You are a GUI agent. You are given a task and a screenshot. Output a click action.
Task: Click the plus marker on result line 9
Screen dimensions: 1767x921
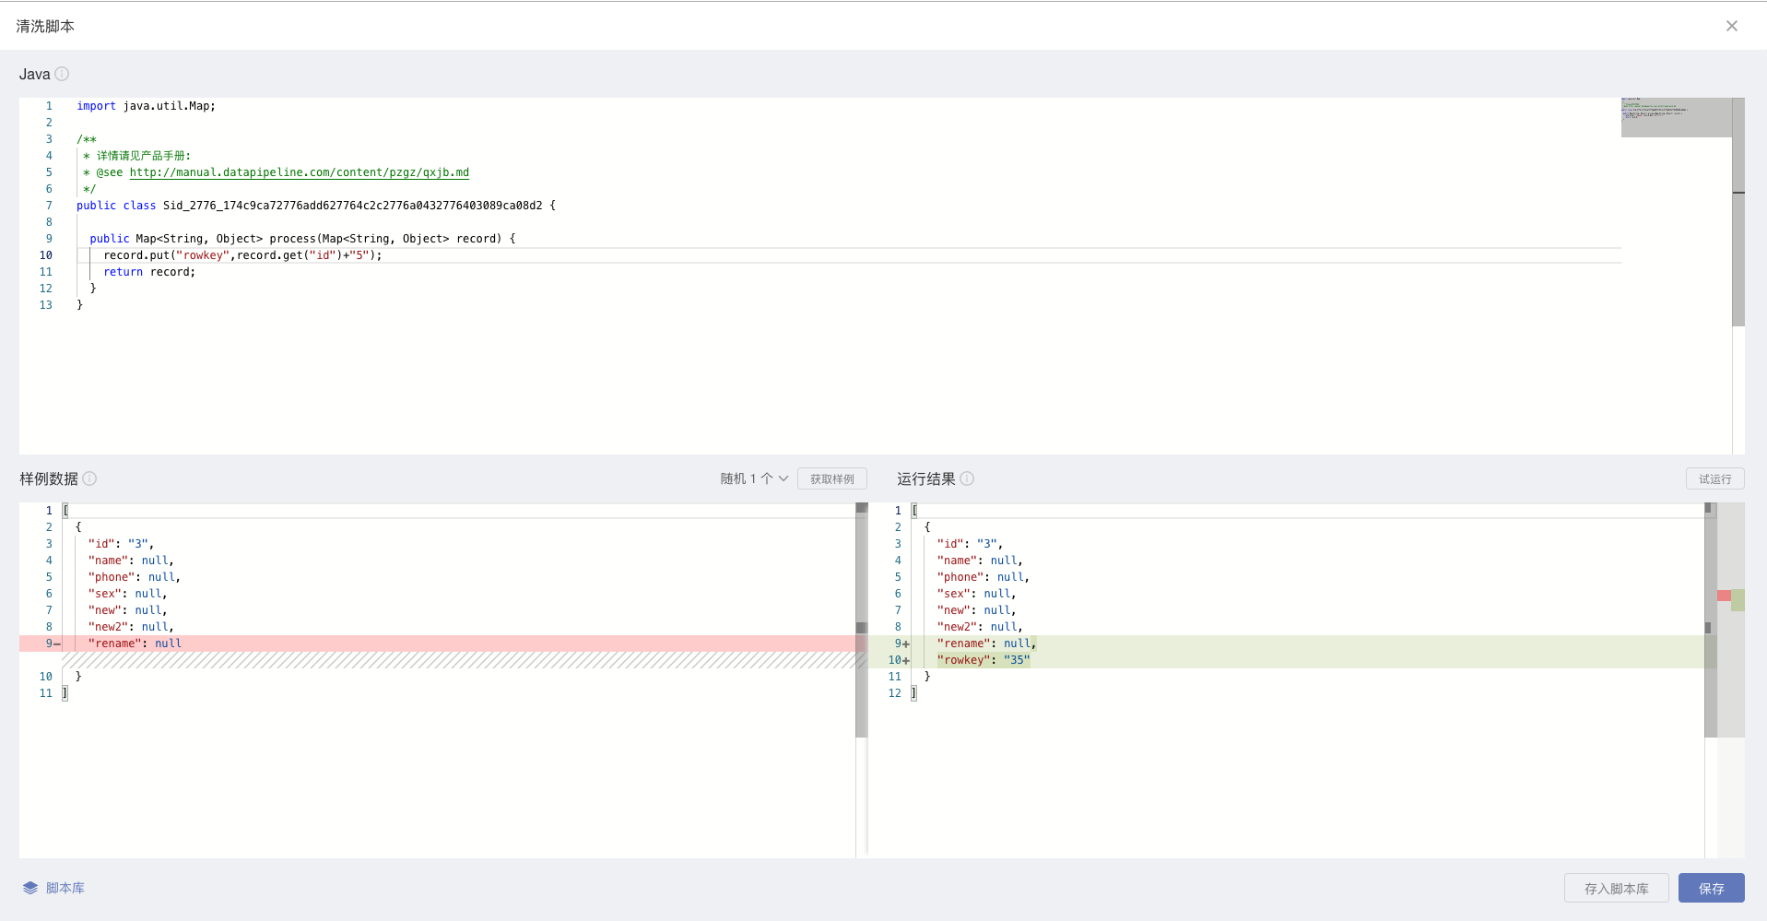click(x=906, y=644)
